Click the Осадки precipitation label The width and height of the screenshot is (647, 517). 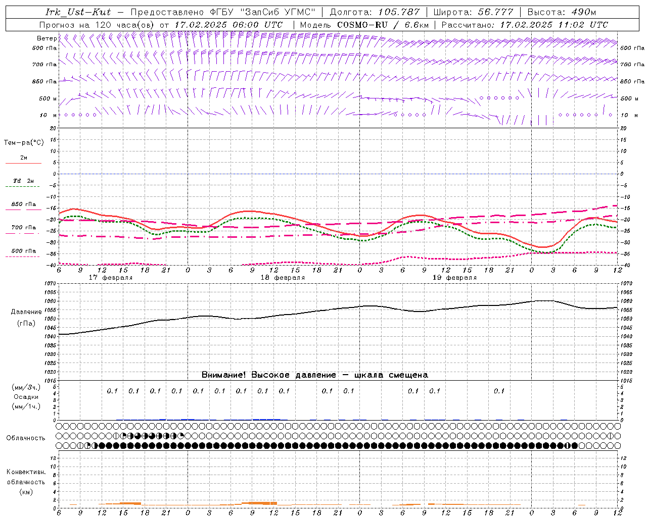pos(26,397)
